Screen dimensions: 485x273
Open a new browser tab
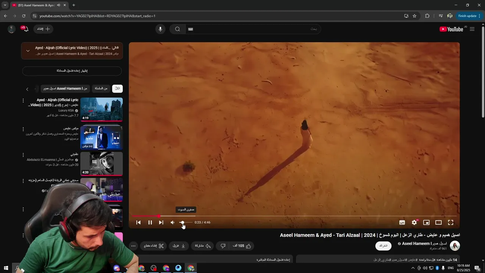pyautogui.click(x=74, y=5)
